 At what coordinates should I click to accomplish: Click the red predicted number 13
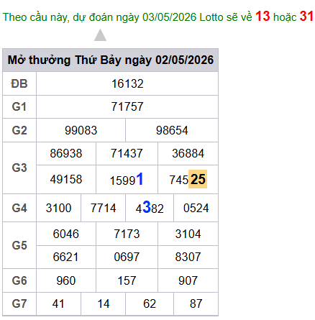pyautogui.click(x=262, y=17)
